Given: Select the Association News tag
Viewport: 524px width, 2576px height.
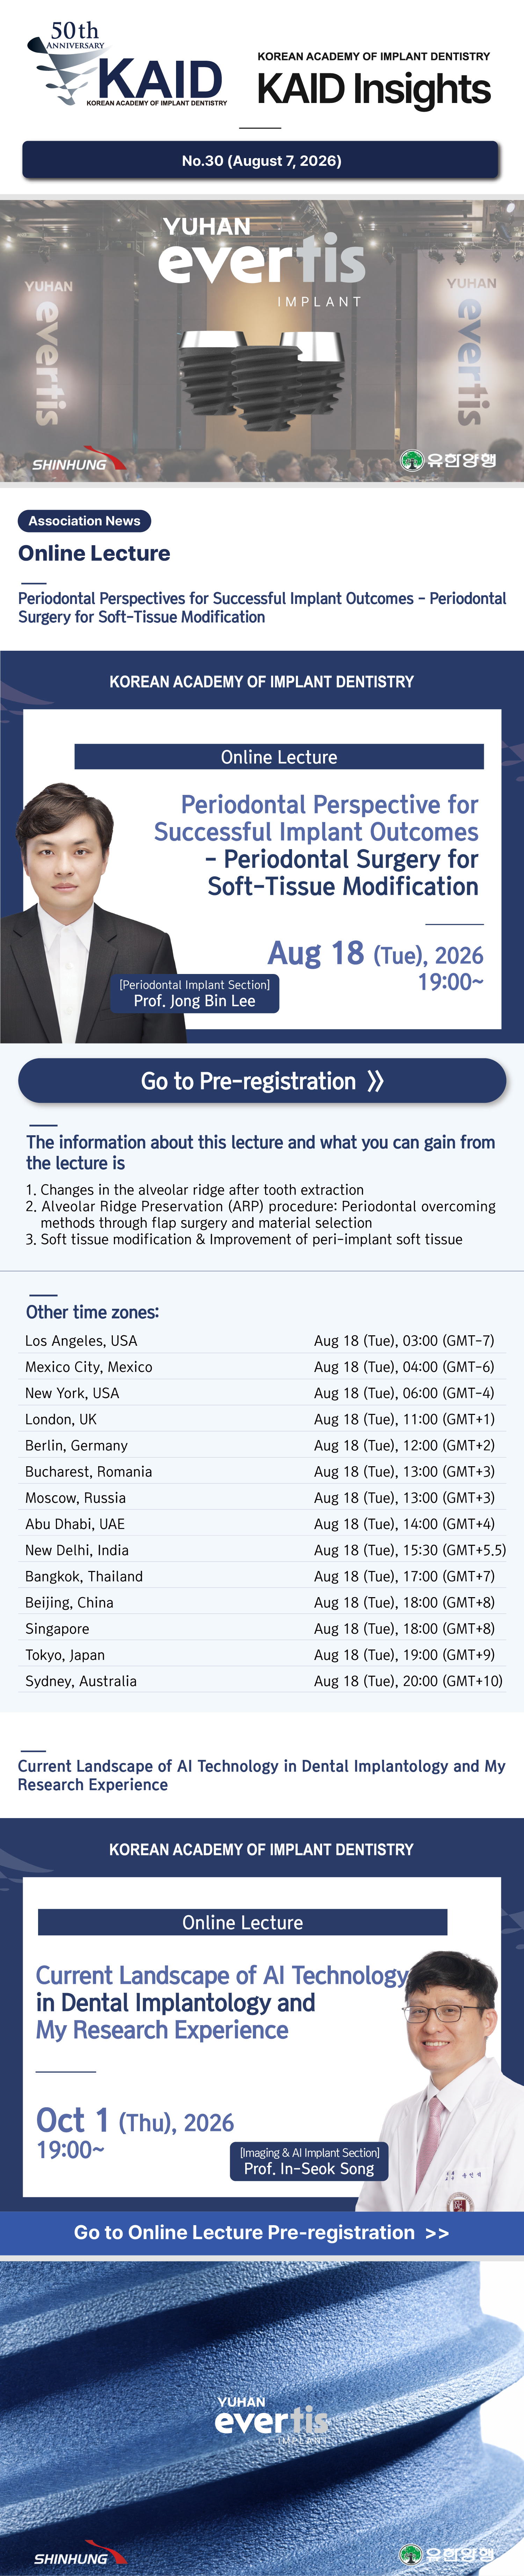Looking at the screenshot, I should click(84, 521).
